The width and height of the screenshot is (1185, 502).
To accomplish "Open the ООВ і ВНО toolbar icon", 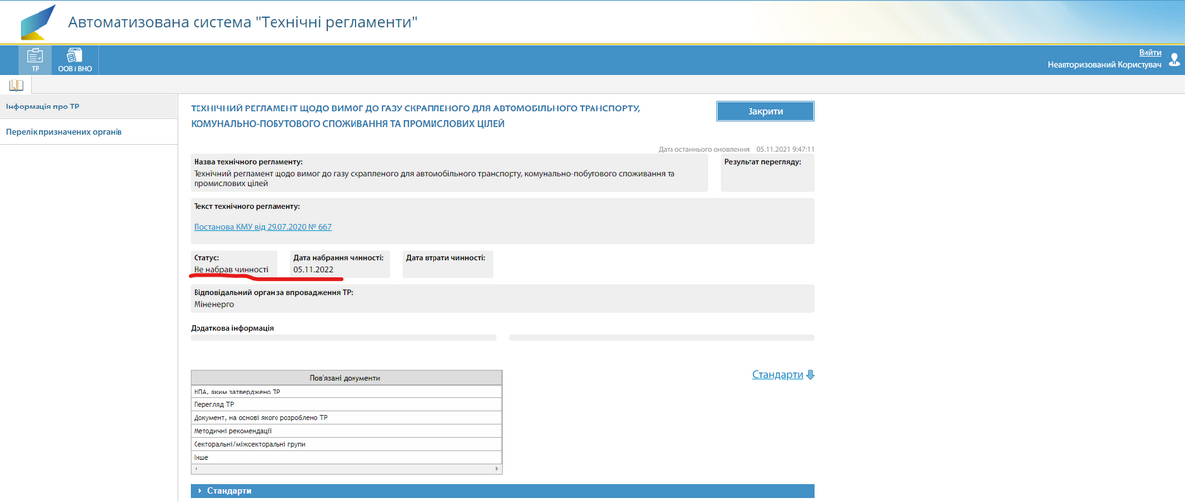I will [x=75, y=60].
